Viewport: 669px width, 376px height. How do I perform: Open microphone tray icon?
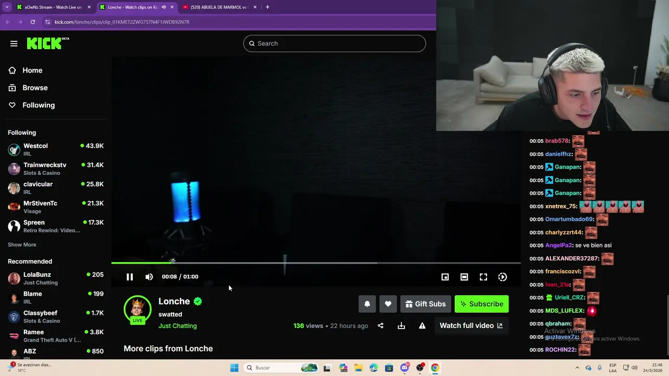tap(599, 368)
